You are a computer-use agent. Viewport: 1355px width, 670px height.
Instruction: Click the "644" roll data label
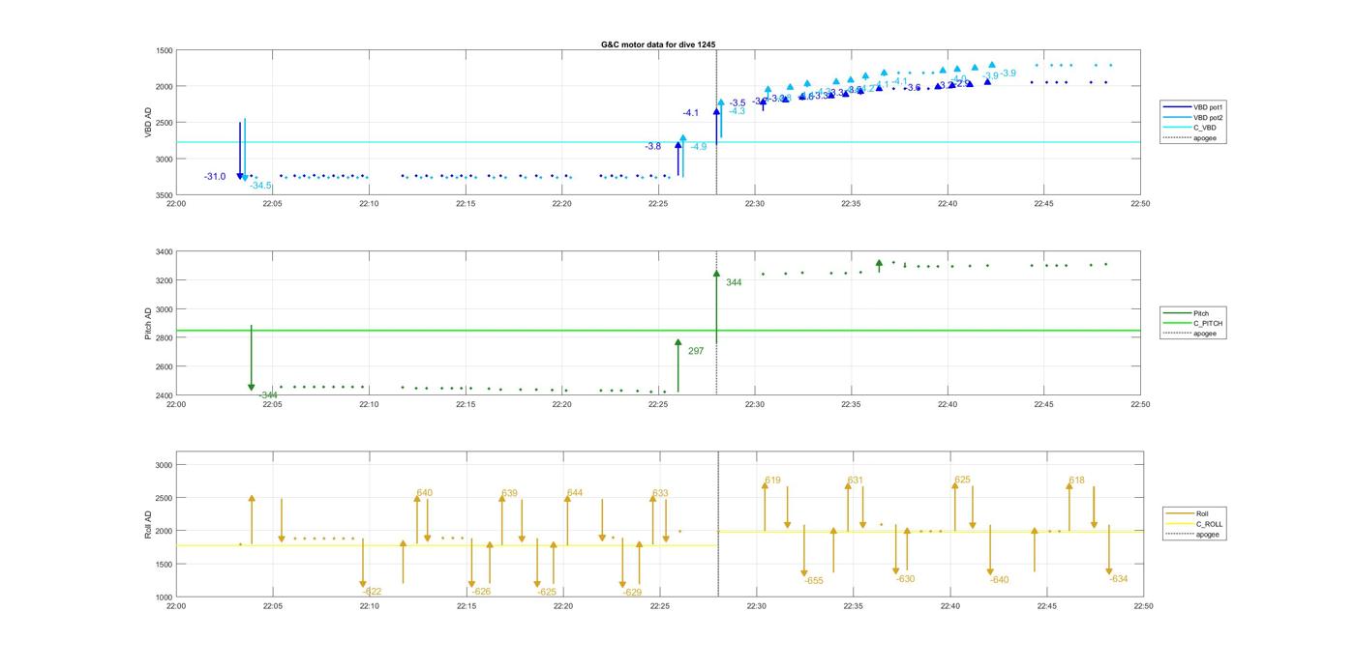point(575,493)
